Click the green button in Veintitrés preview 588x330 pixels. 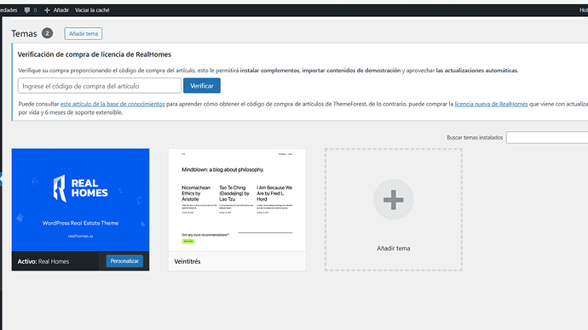tap(188, 242)
